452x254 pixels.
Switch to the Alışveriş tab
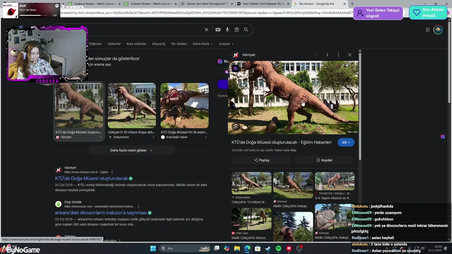159,44
